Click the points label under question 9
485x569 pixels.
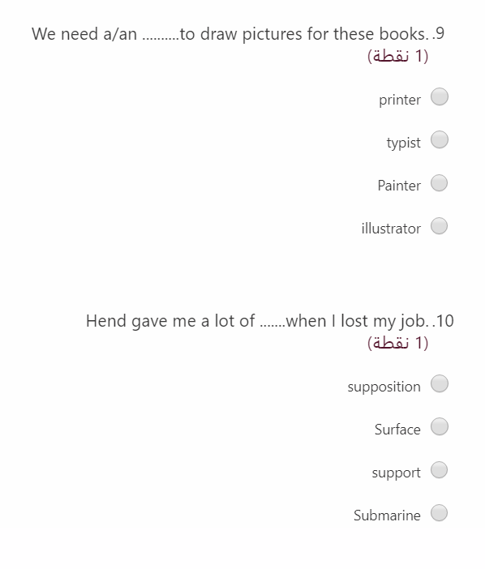pyautogui.click(x=398, y=56)
